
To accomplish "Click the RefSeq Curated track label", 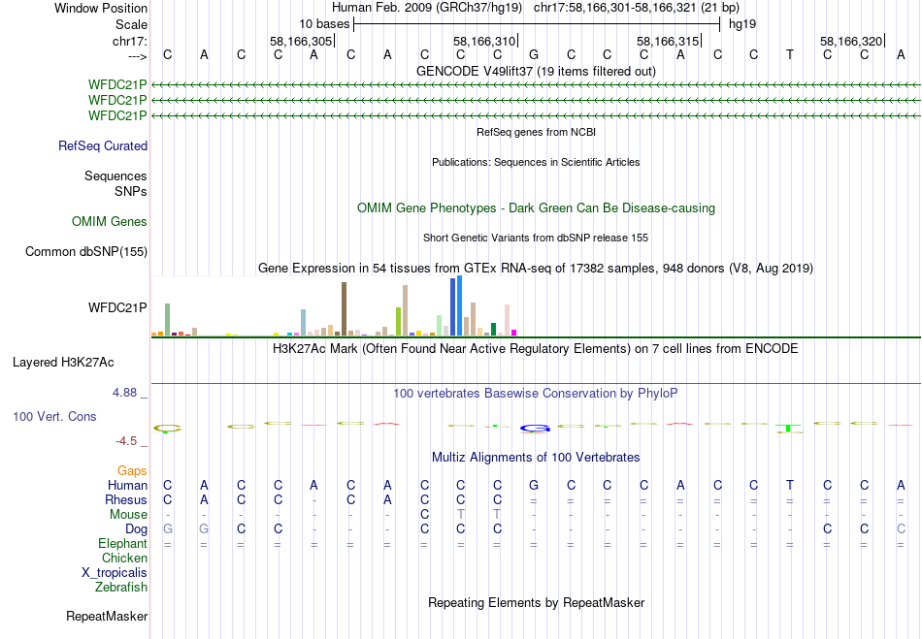I will coord(103,145).
